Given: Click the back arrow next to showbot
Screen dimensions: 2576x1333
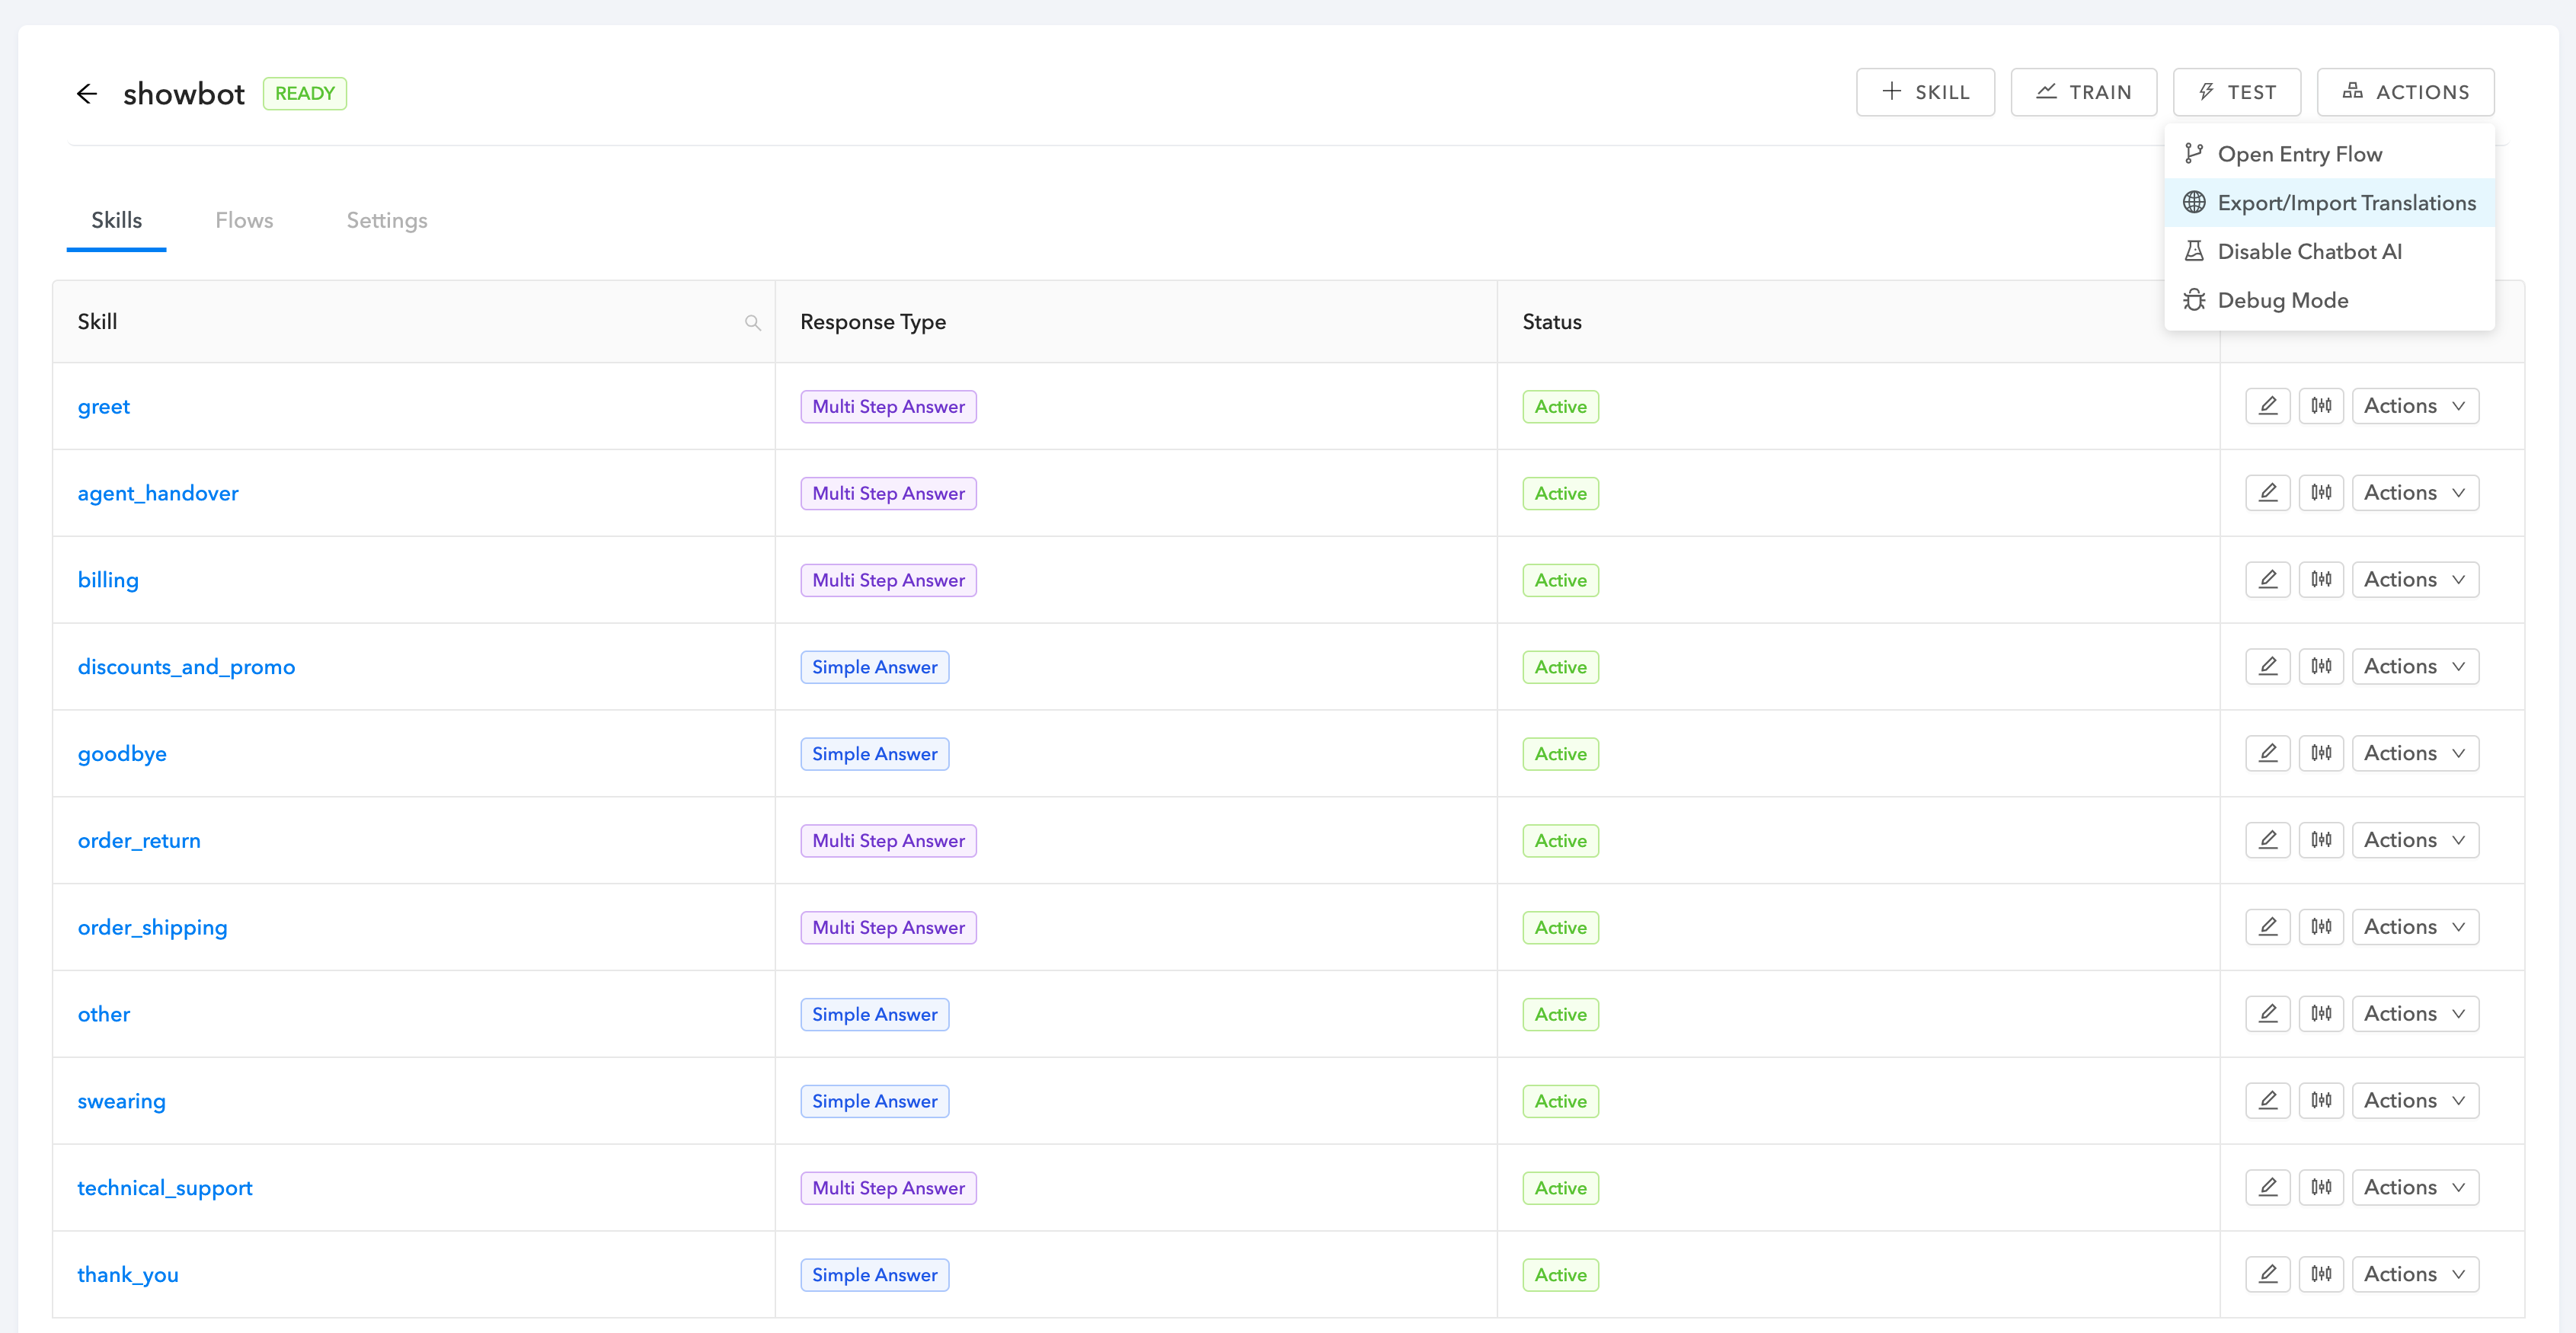Looking at the screenshot, I should (87, 93).
